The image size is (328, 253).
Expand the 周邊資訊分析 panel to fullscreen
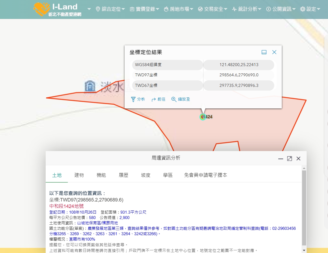pos(289,159)
